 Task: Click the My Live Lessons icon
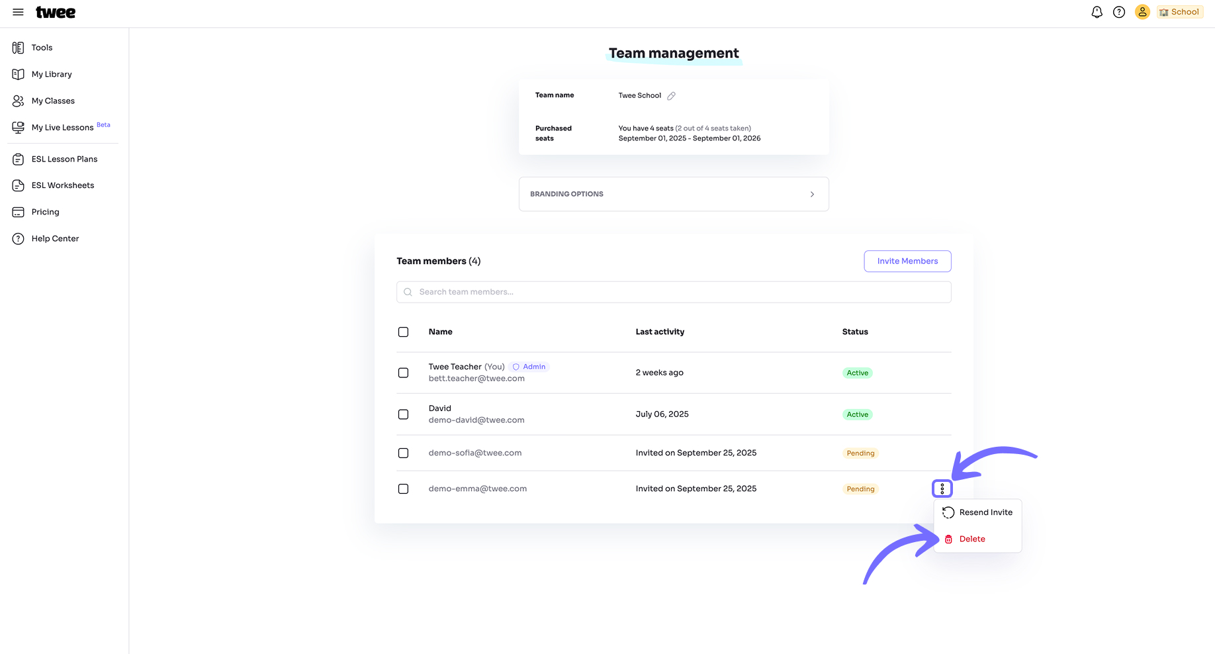(x=18, y=127)
